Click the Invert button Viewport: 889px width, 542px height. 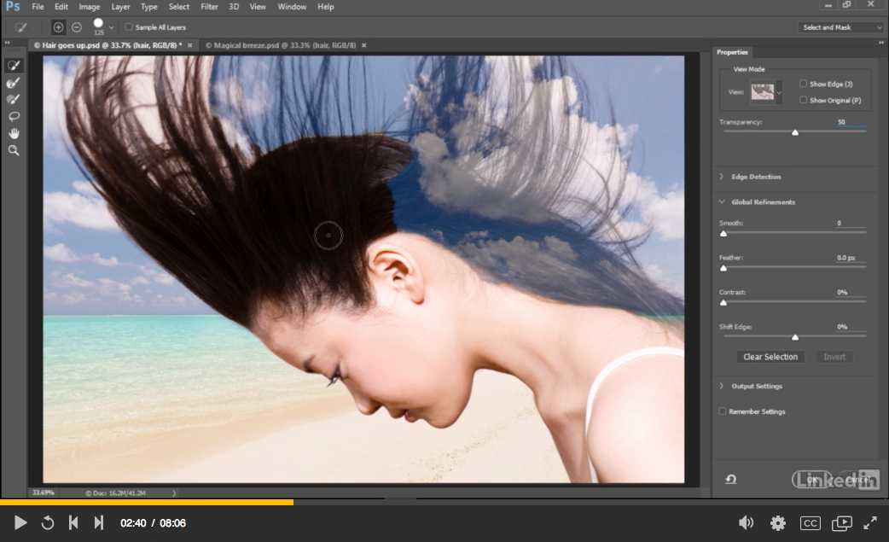click(x=834, y=357)
